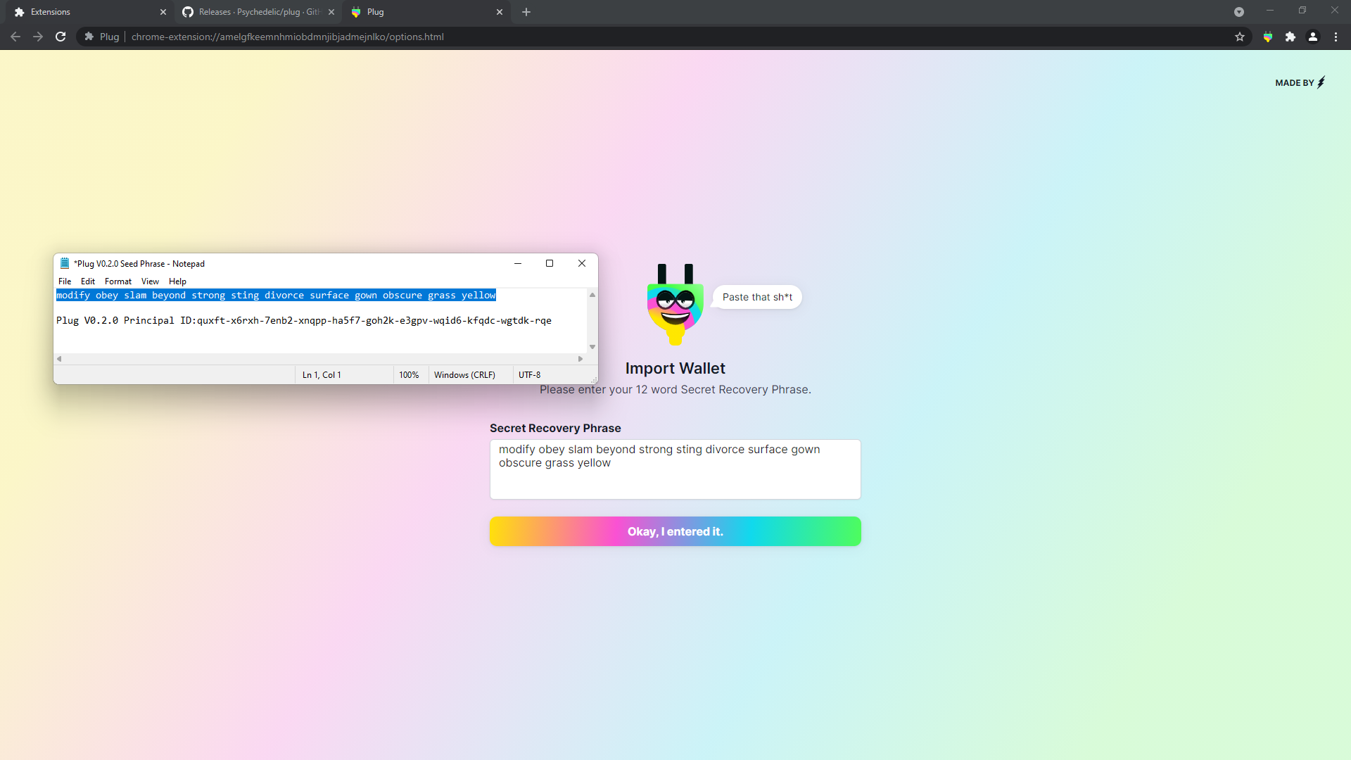Click 'Windows (CRLF)' in Notepad status bar
This screenshot has height=760, width=1351.
464,375
